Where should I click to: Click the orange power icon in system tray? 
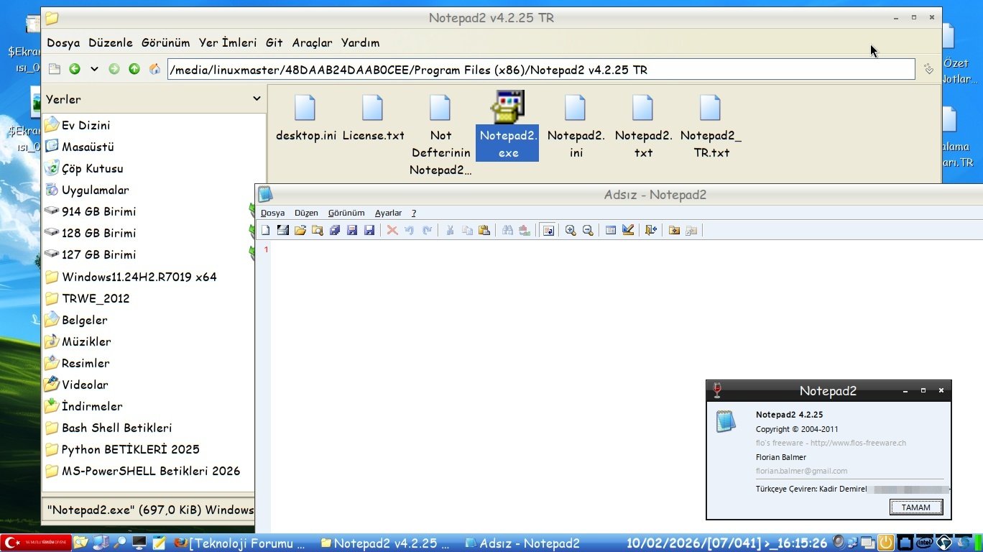click(x=886, y=543)
